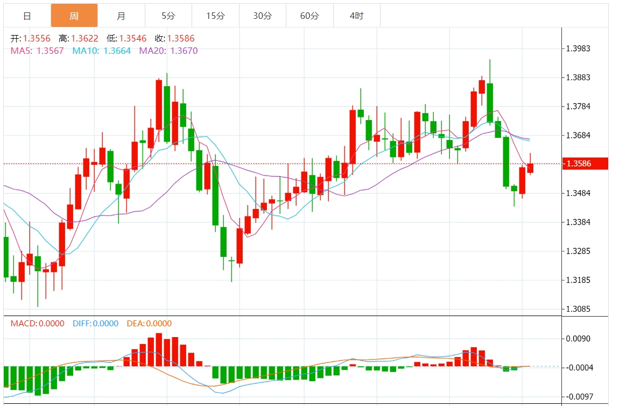
Task: Click the tallest red MACD histogram bar
Action: (159, 350)
